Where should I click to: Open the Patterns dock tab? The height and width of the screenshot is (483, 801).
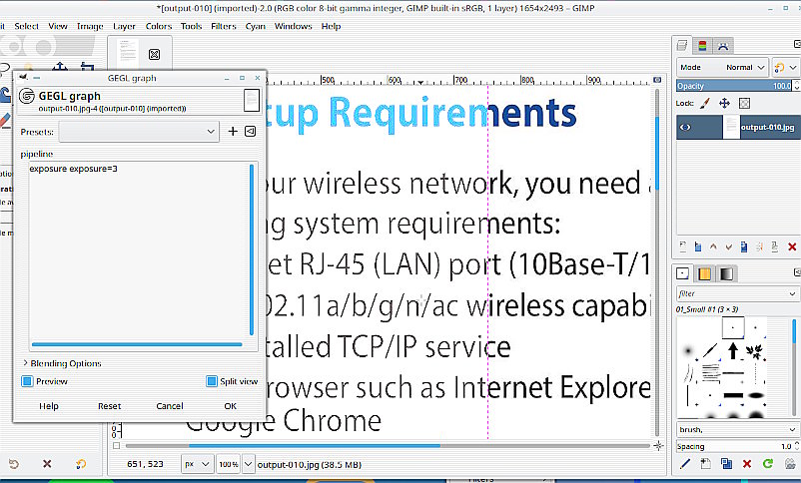coord(704,273)
